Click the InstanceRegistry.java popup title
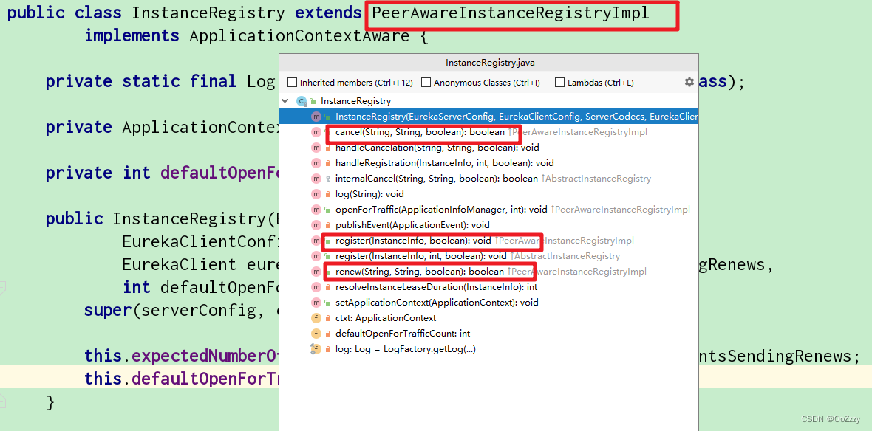The height and width of the screenshot is (431, 872). [490, 63]
